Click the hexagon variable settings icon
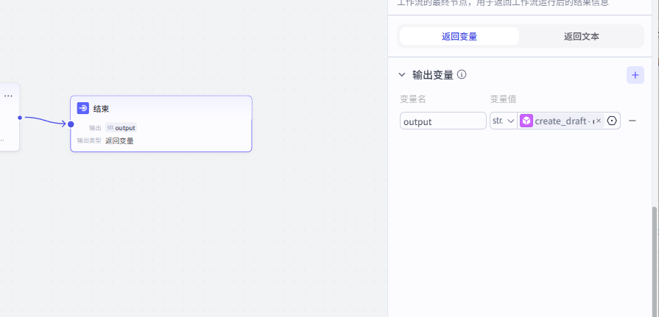The image size is (659, 317). click(x=612, y=121)
